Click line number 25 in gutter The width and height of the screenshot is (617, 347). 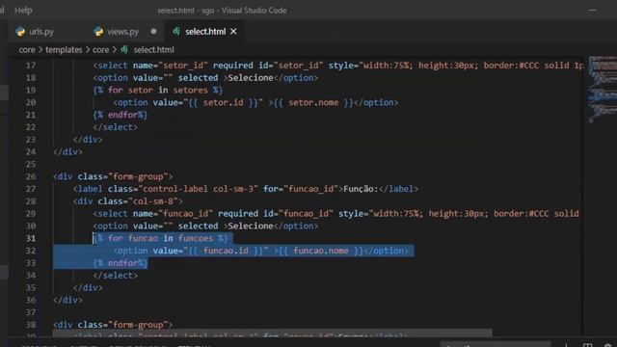pos(31,164)
